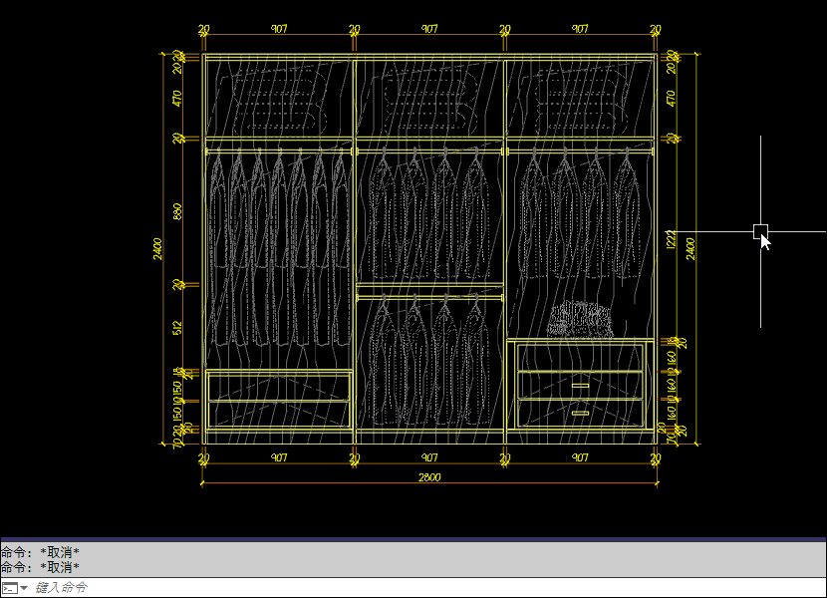Select the folded blanket in top-left compartment
This screenshot has height=598, width=827.
tap(278, 101)
